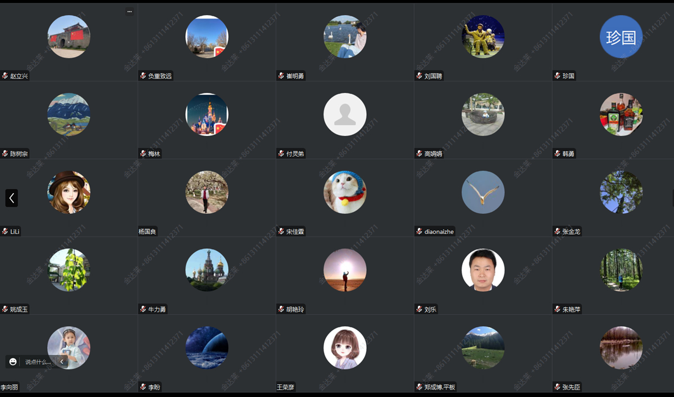The image size is (674, 397).
Task: Type in the 说点什么 chat input field
Action: point(38,362)
